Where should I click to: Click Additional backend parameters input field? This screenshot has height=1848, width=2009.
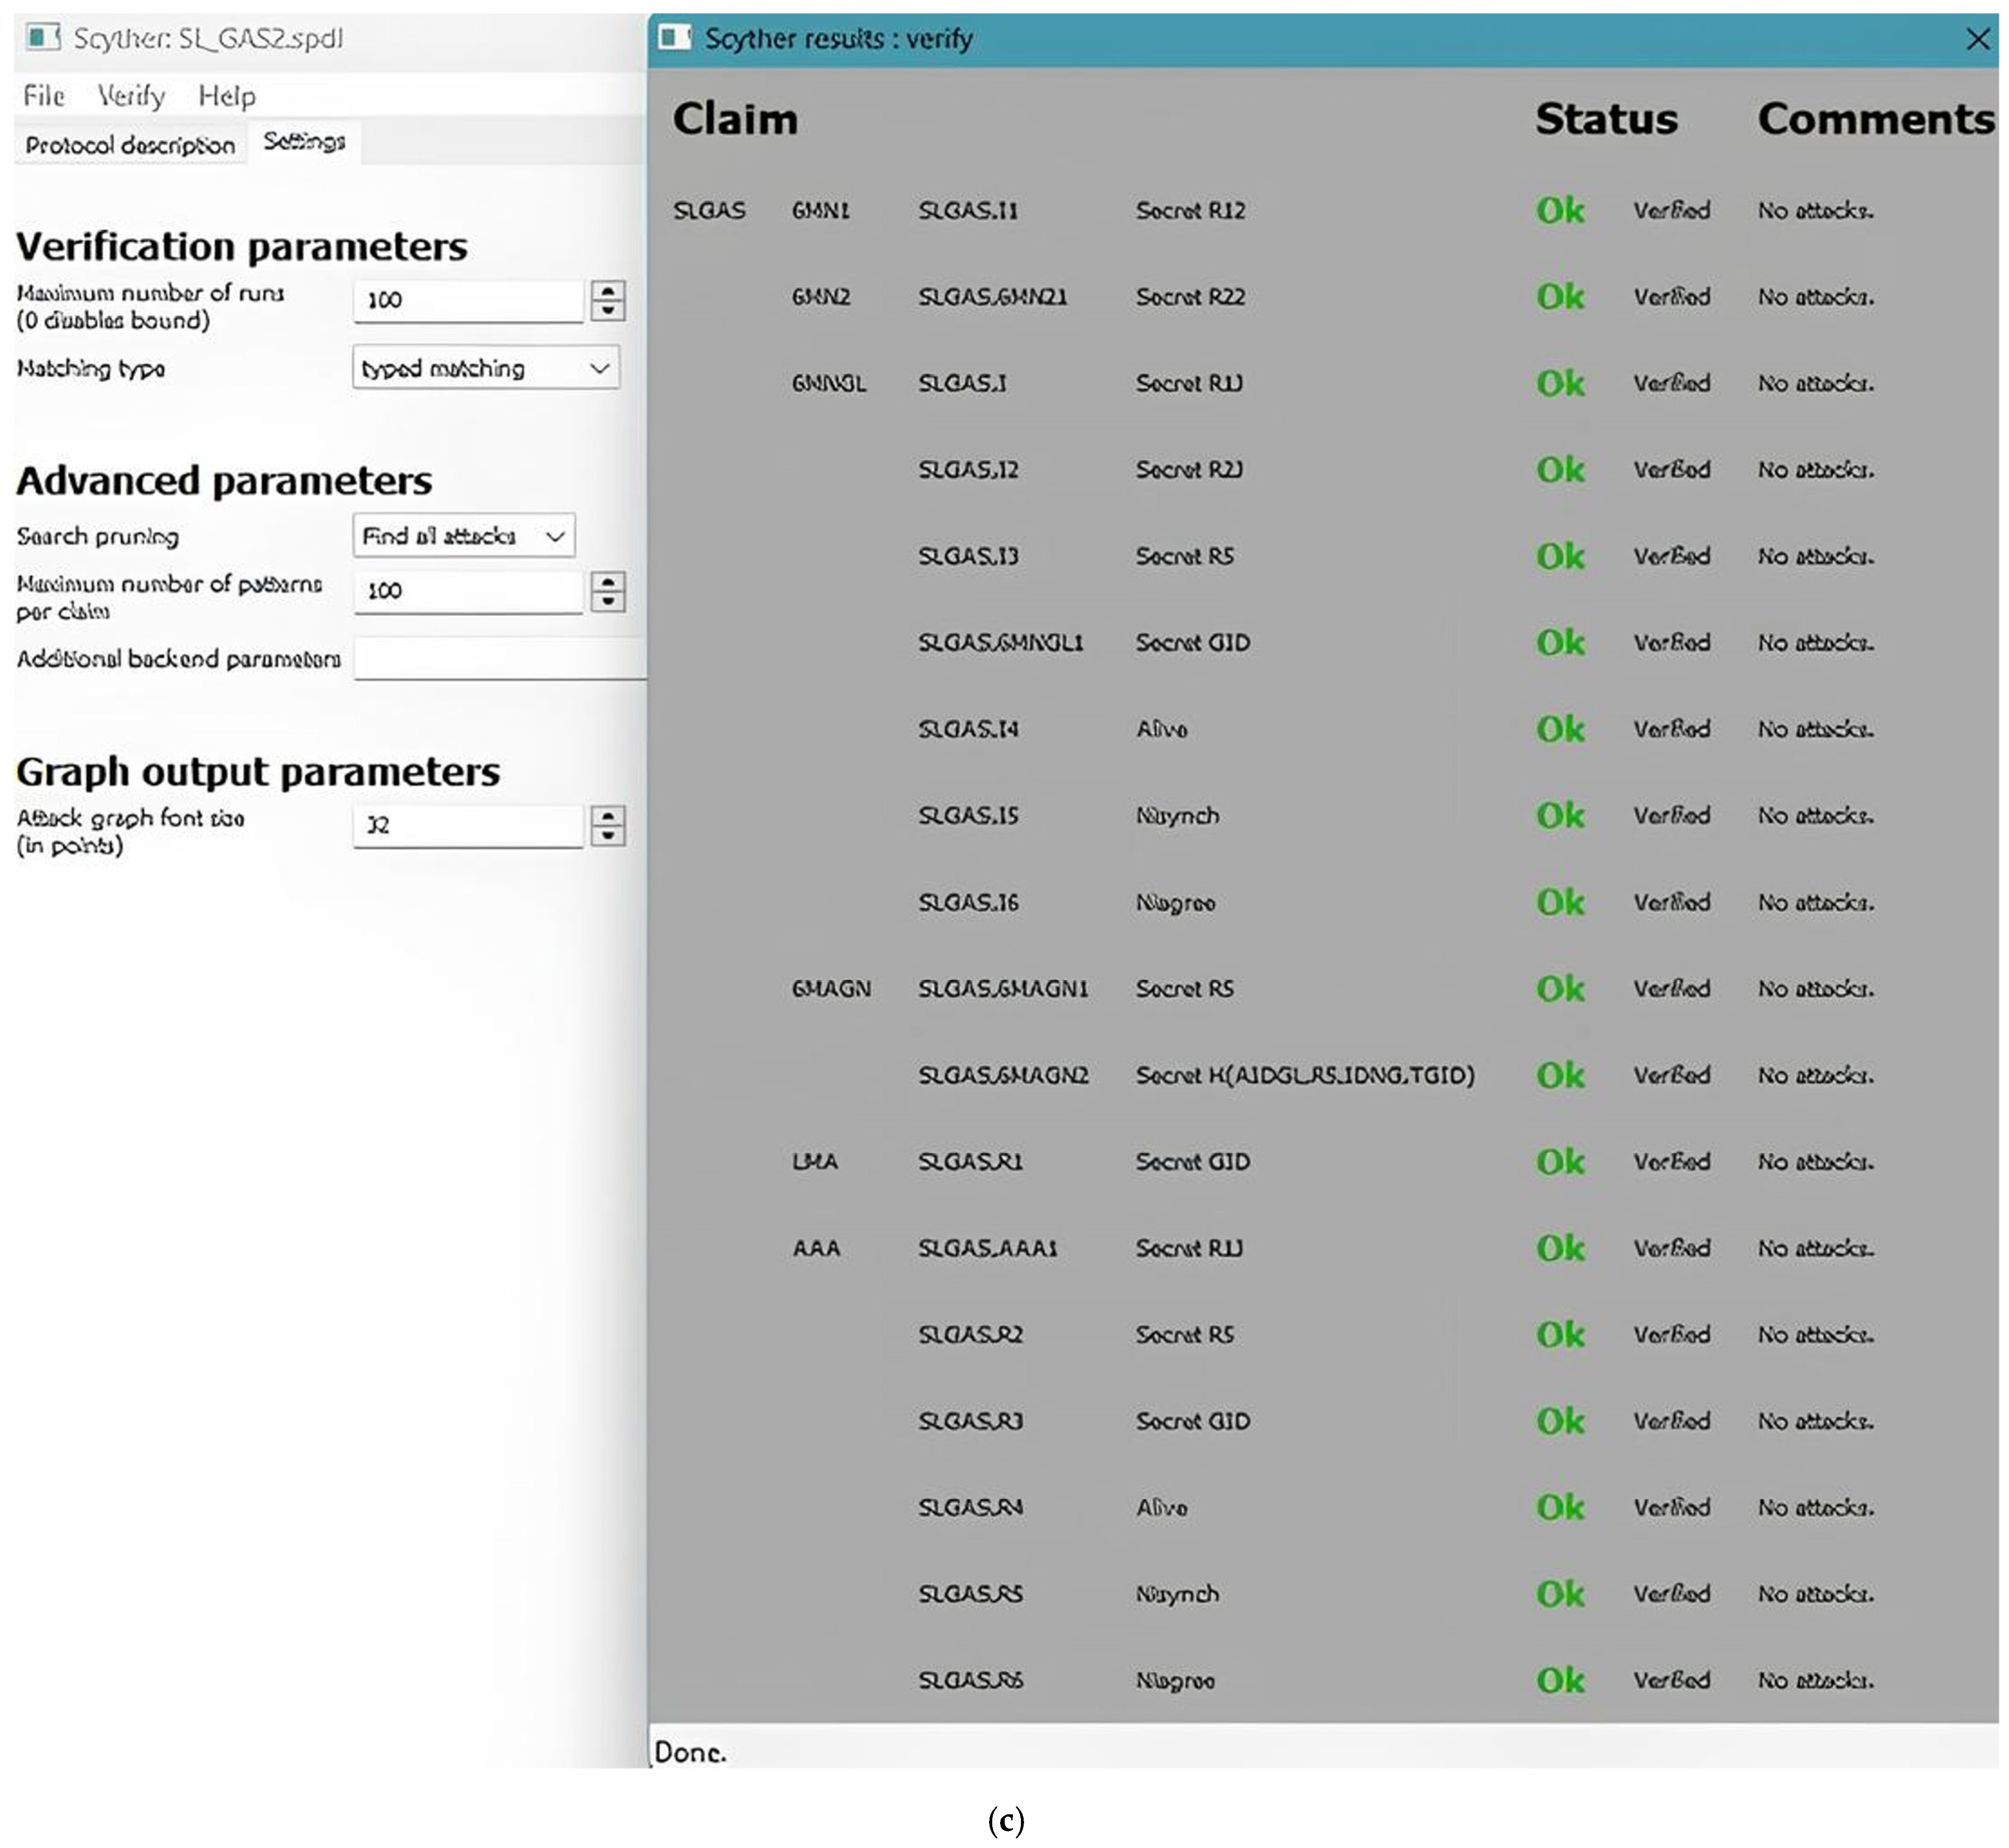point(500,659)
